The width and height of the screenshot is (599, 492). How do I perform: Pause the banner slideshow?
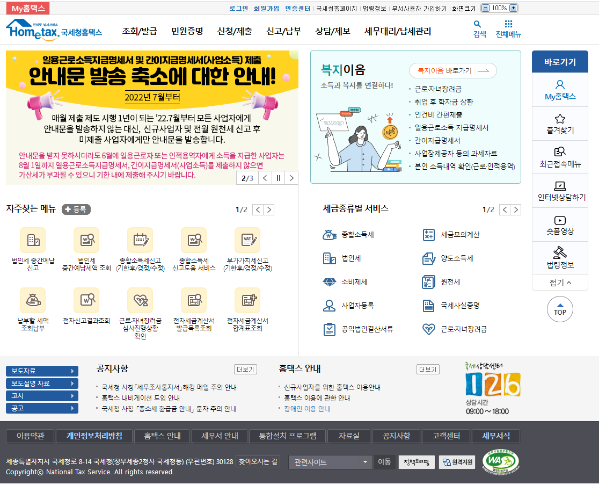[x=278, y=178]
